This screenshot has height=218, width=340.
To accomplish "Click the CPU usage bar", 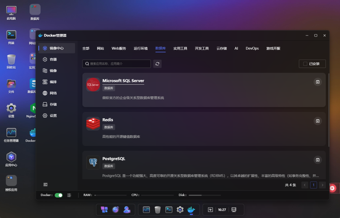I will (x=157, y=195).
